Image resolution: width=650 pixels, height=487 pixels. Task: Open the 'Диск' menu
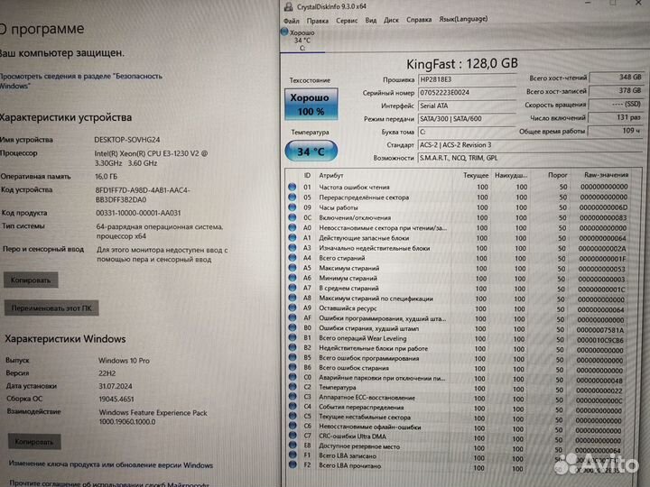click(391, 19)
